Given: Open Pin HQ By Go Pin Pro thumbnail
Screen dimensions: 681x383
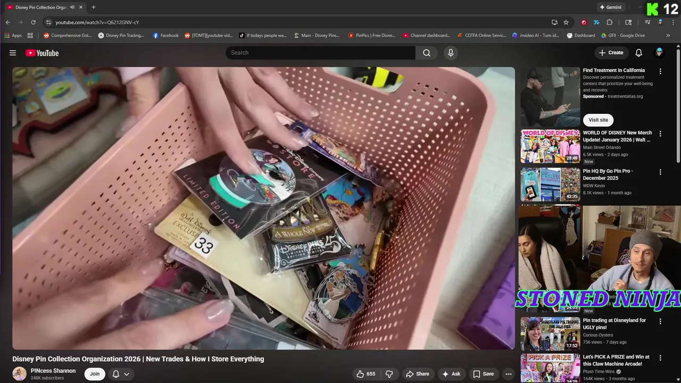Looking at the screenshot, I should pyautogui.click(x=550, y=184).
